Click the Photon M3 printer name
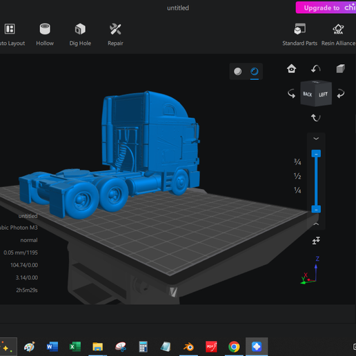The image size is (356, 356). [19, 228]
